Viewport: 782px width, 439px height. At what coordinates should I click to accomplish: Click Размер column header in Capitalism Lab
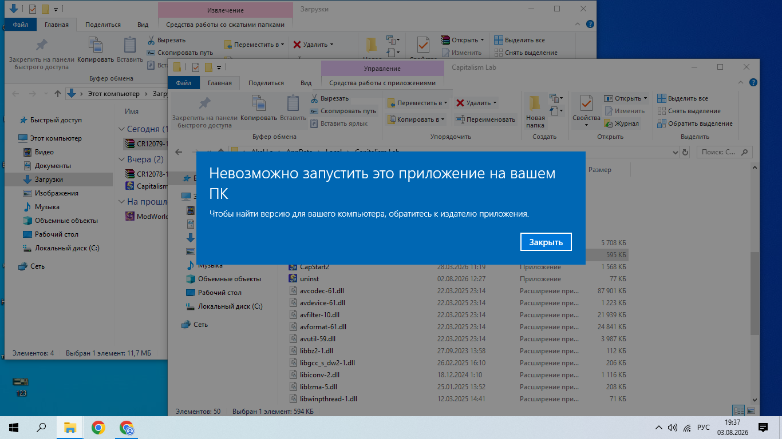(x=600, y=170)
